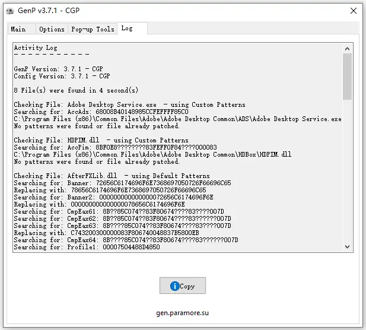Click the info icon on Copy button
Screen dimensions: 366x330
[x=174, y=286]
